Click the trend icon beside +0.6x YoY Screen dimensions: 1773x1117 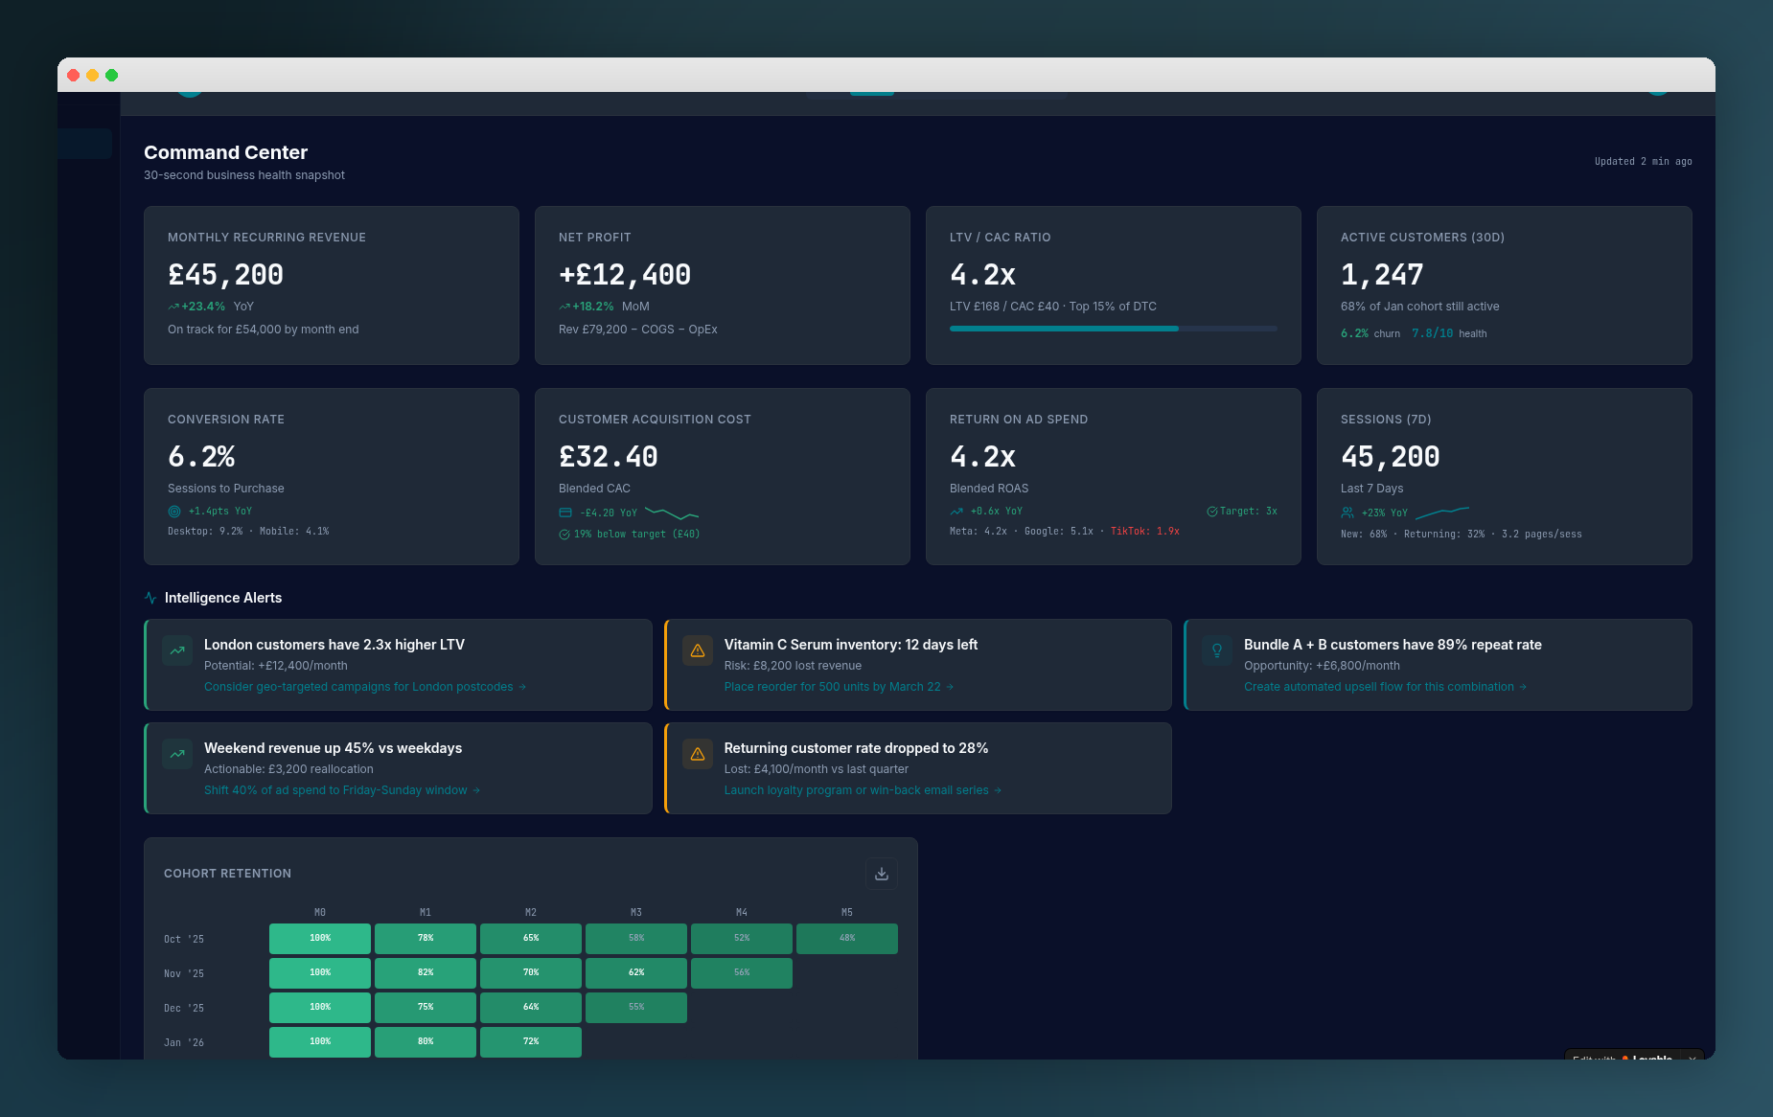pyautogui.click(x=956, y=512)
